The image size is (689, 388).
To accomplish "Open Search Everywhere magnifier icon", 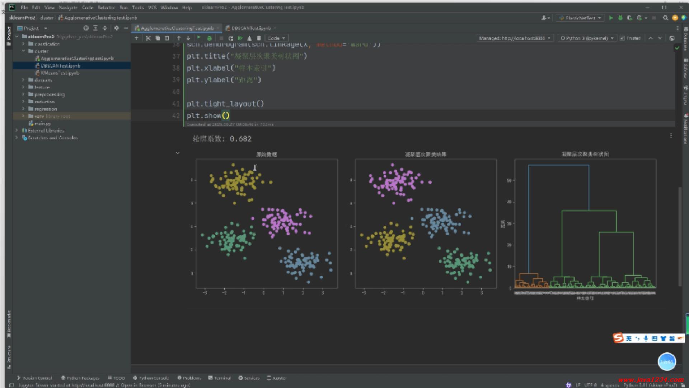I will click(x=665, y=18).
